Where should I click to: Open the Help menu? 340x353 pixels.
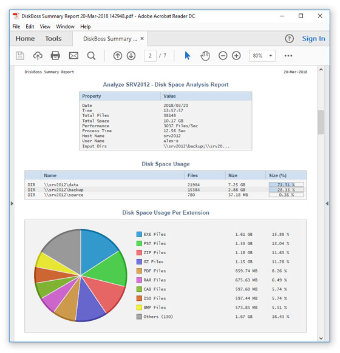tap(86, 27)
